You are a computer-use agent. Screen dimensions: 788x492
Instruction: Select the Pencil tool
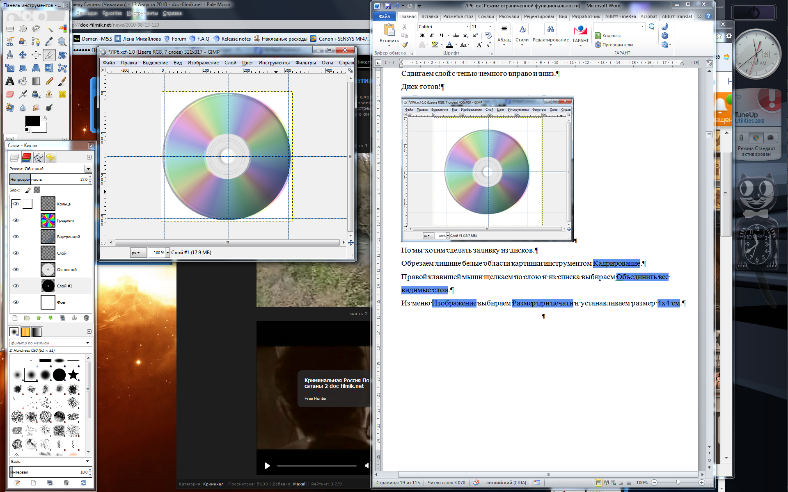49,81
